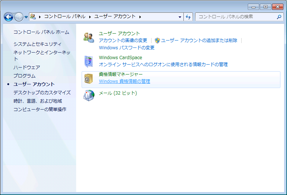Open 時計、言語、および地域 category

coord(38,101)
